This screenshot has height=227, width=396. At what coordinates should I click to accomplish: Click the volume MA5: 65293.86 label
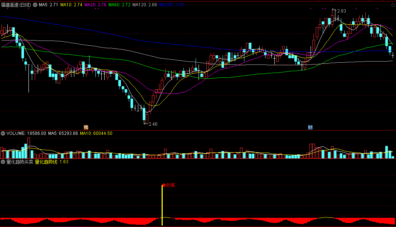coord(63,133)
